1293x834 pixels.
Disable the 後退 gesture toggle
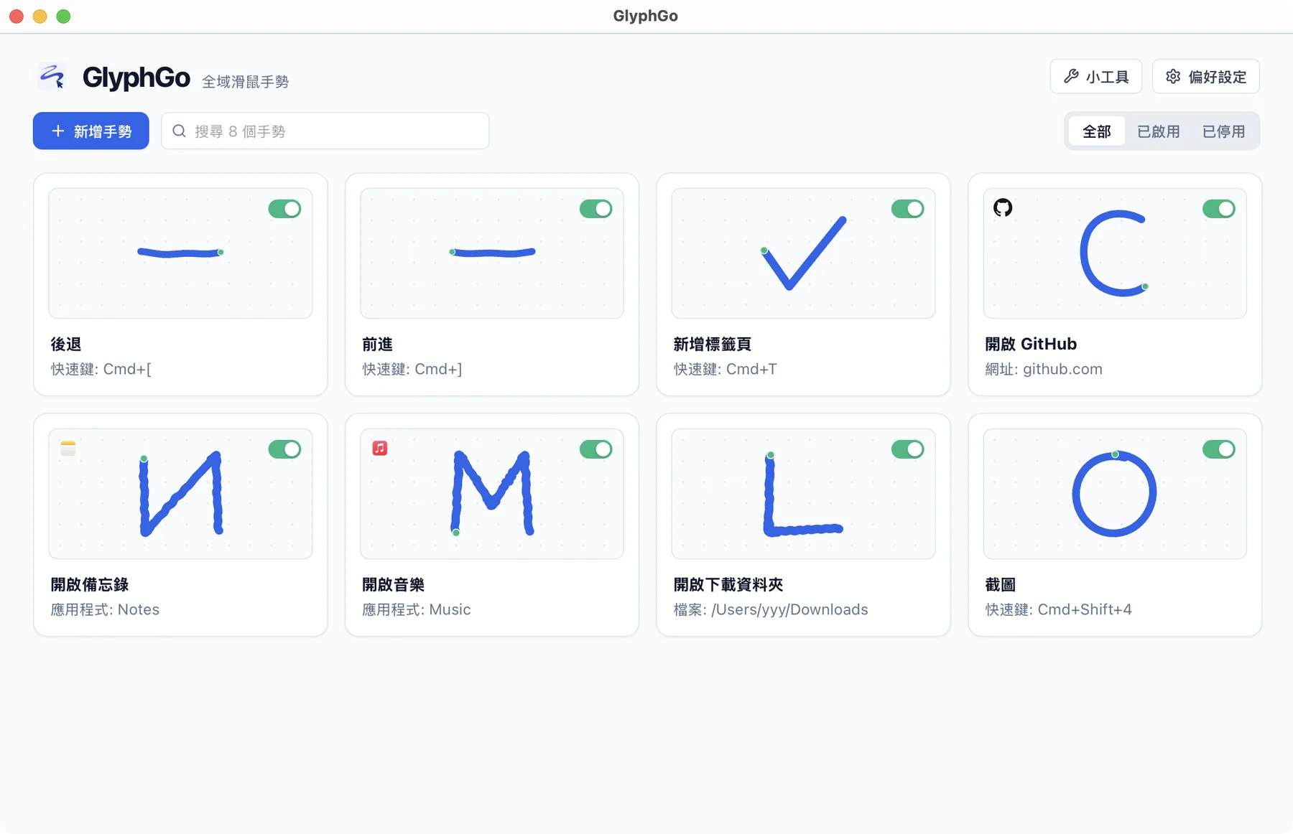point(284,209)
